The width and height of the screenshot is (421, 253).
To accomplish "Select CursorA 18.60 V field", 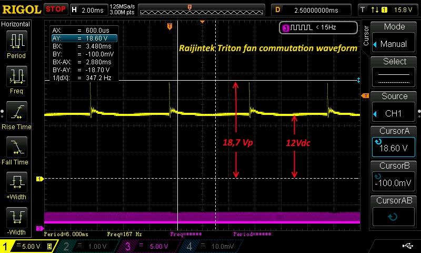I will [393, 147].
